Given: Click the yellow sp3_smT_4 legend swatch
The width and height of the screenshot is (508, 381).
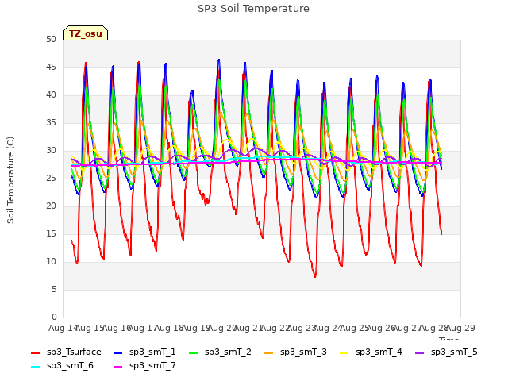Looking at the screenshot, I should [x=344, y=352].
